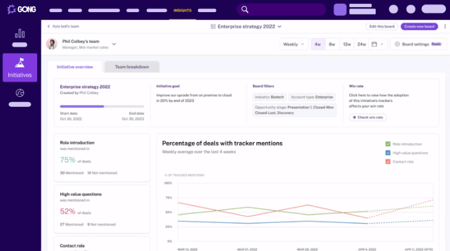
Task: Switch to Team breakdown tab
Action: [132, 67]
